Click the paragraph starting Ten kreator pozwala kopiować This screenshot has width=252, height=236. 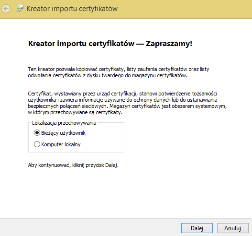119,72
